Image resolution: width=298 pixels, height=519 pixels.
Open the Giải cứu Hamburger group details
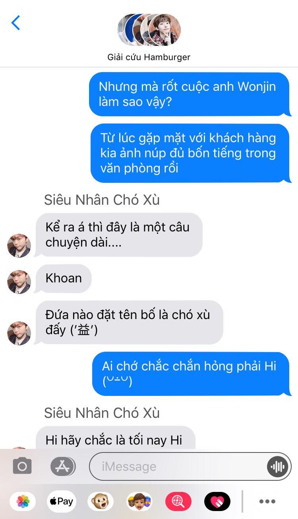pos(149,57)
